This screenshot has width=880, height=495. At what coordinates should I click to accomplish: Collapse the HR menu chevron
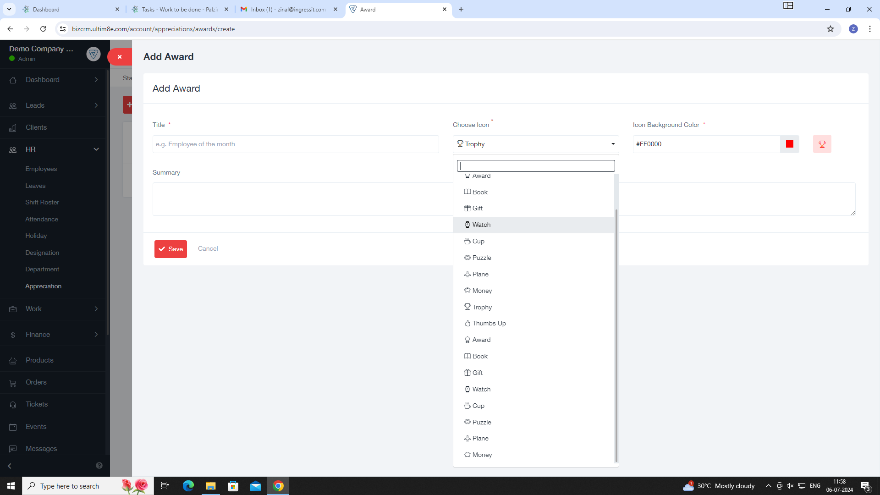pos(96,149)
